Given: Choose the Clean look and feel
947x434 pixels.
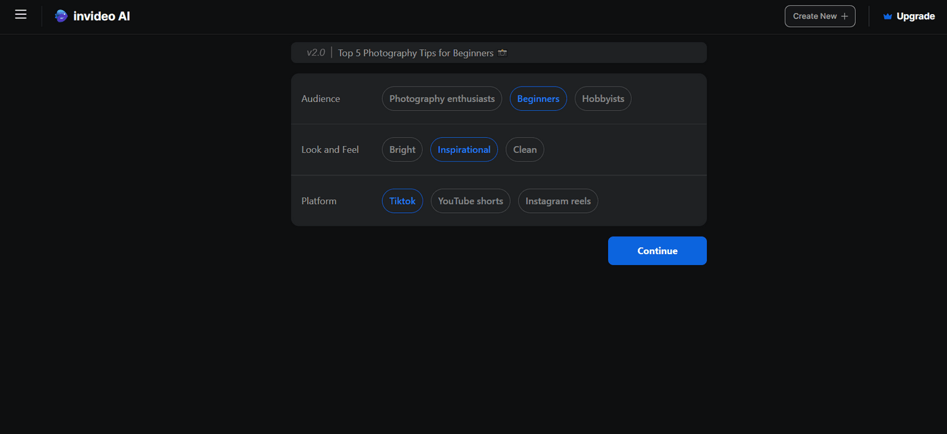Looking at the screenshot, I should (x=524, y=149).
